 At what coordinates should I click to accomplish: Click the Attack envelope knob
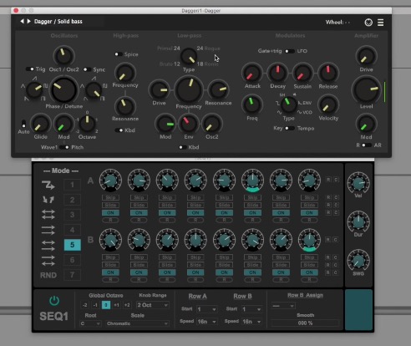tap(252, 73)
